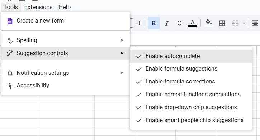Screen dimensions: 260x140
Task: Click the merge cells icon
Action: point(235,23)
